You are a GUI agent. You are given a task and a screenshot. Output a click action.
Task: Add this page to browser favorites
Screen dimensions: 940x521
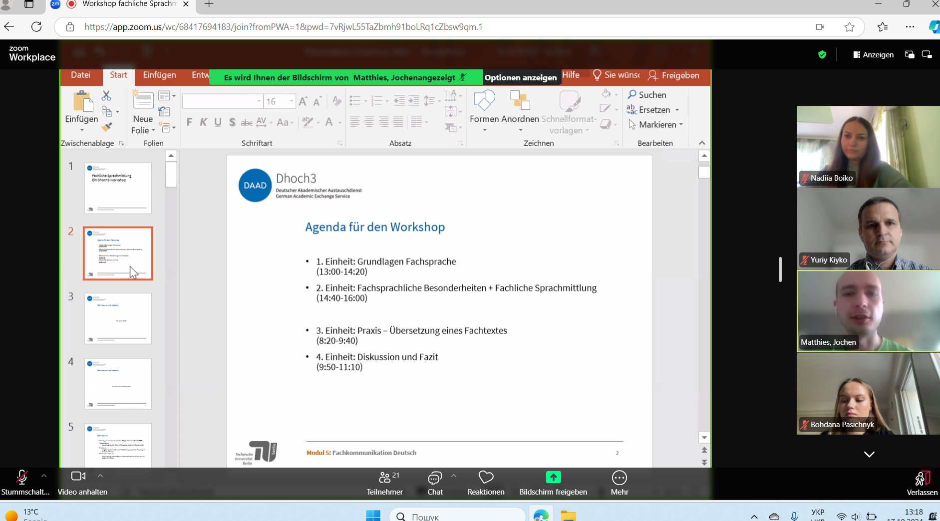click(850, 27)
